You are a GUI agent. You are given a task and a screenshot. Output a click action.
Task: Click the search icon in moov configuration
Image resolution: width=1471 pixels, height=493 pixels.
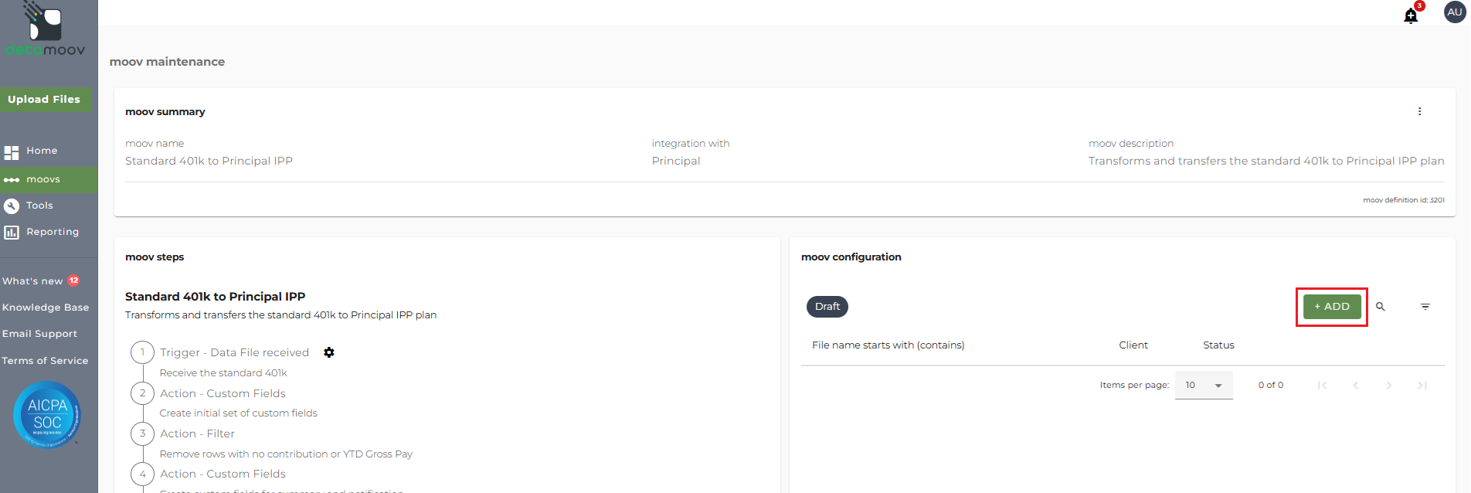point(1381,307)
